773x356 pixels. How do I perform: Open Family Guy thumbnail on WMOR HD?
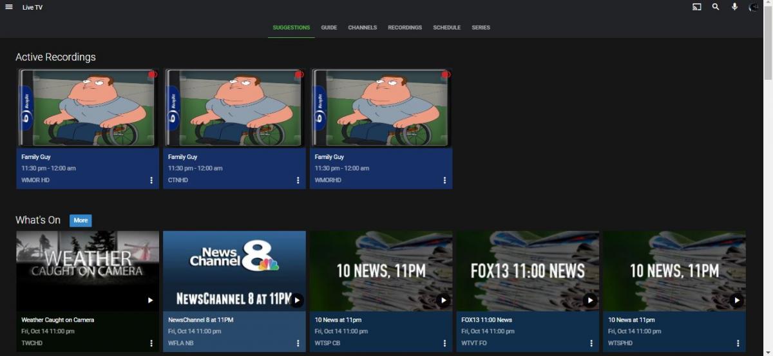(88, 108)
